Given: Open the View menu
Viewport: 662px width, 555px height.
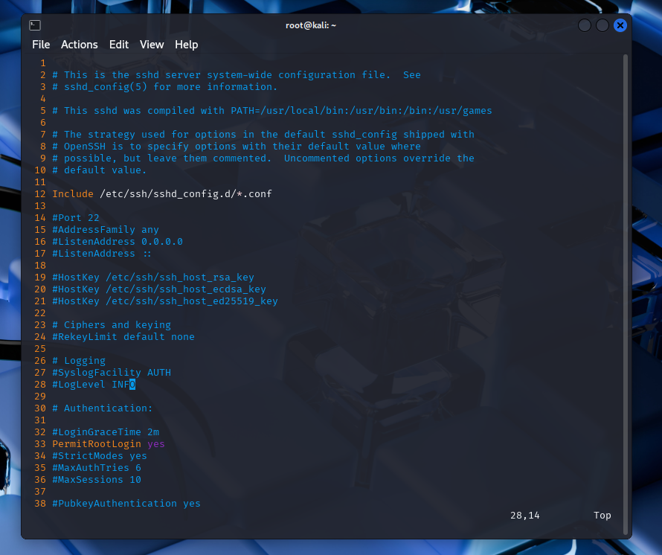Looking at the screenshot, I should tap(152, 45).
